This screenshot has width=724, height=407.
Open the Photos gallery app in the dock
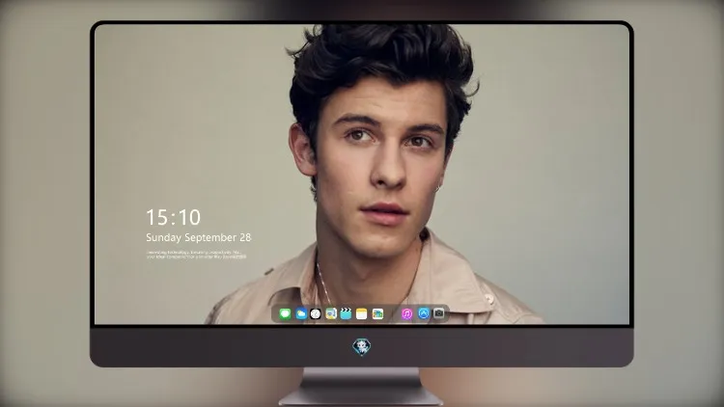[377, 314]
